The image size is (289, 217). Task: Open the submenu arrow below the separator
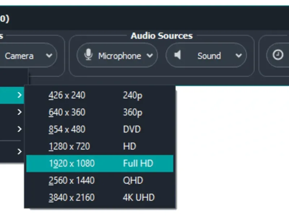tap(19, 152)
